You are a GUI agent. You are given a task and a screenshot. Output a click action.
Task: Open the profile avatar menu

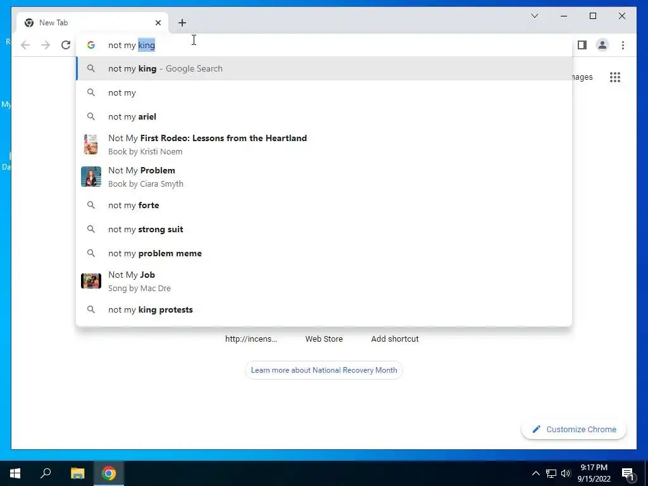coord(602,45)
